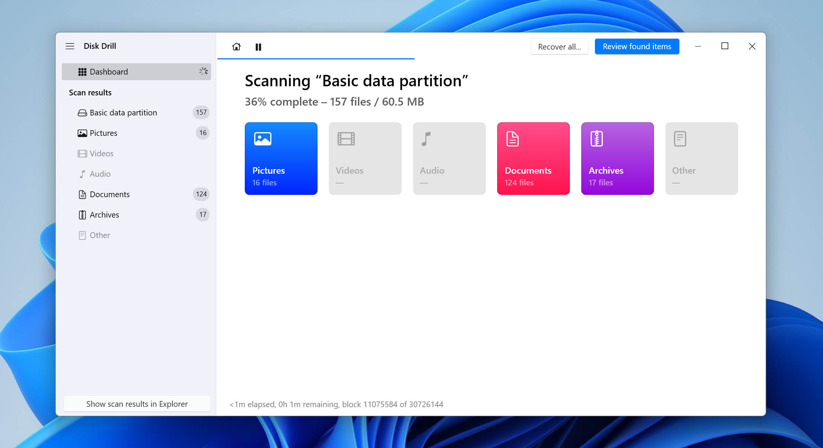Viewport: 823px width, 448px height.
Task: Click the picture icon on Pictures card
Action: coord(263,139)
